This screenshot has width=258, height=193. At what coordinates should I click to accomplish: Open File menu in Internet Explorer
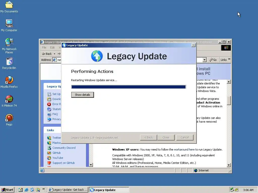[44, 47]
